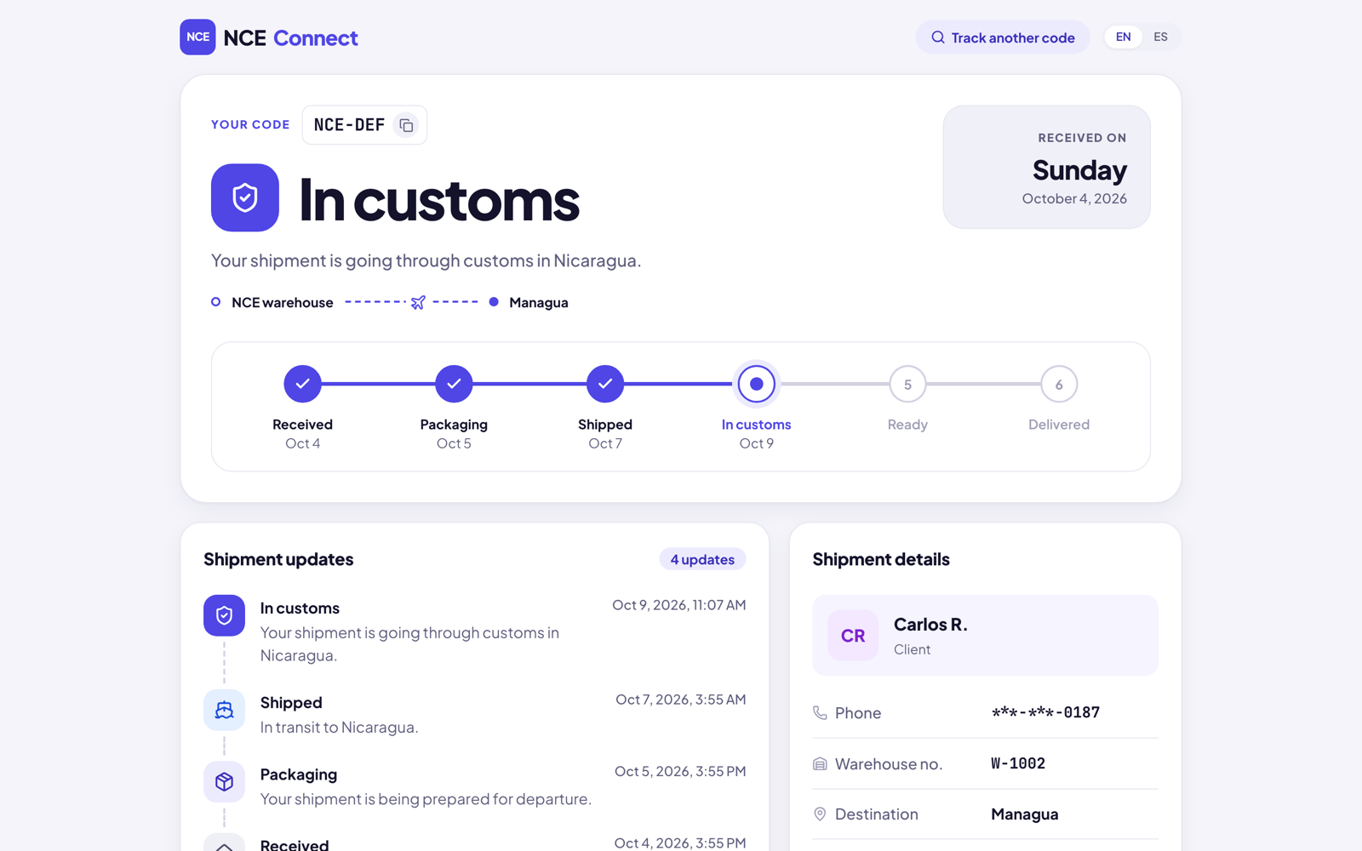Copy the NCE-DEF tracking code
This screenshot has height=851, width=1362.
406,125
